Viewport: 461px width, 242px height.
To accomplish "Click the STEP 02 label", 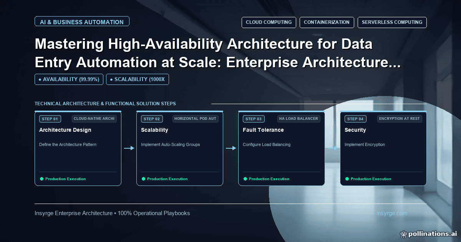I will tap(152, 119).
